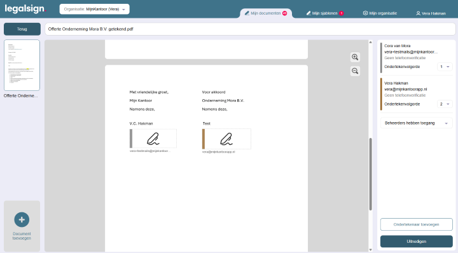Click the red badge on Mijn documenten
This screenshot has height=253, width=458.
[x=284, y=13]
